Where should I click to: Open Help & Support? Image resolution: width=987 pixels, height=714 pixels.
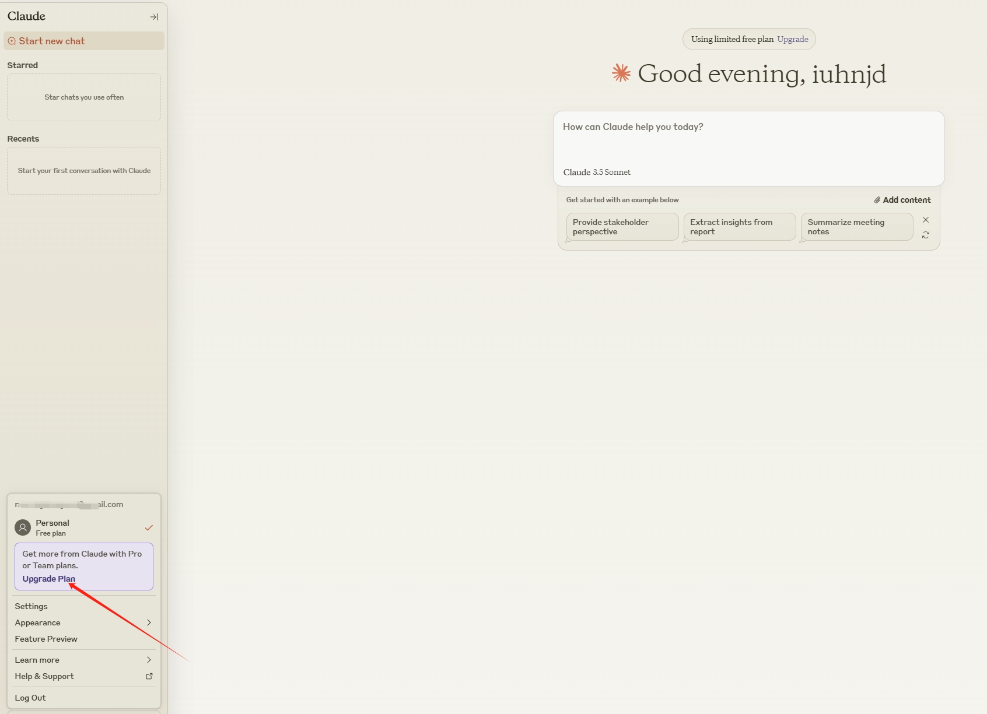(84, 676)
